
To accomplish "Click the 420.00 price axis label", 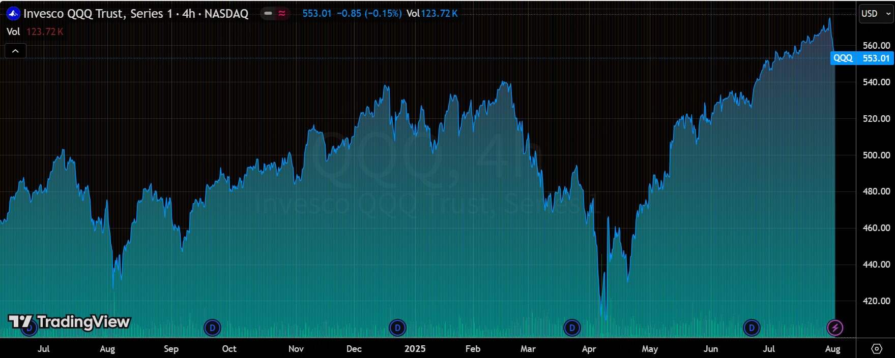I will click(x=876, y=301).
